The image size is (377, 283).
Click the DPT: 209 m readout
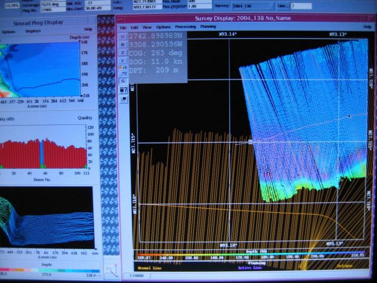coord(154,70)
